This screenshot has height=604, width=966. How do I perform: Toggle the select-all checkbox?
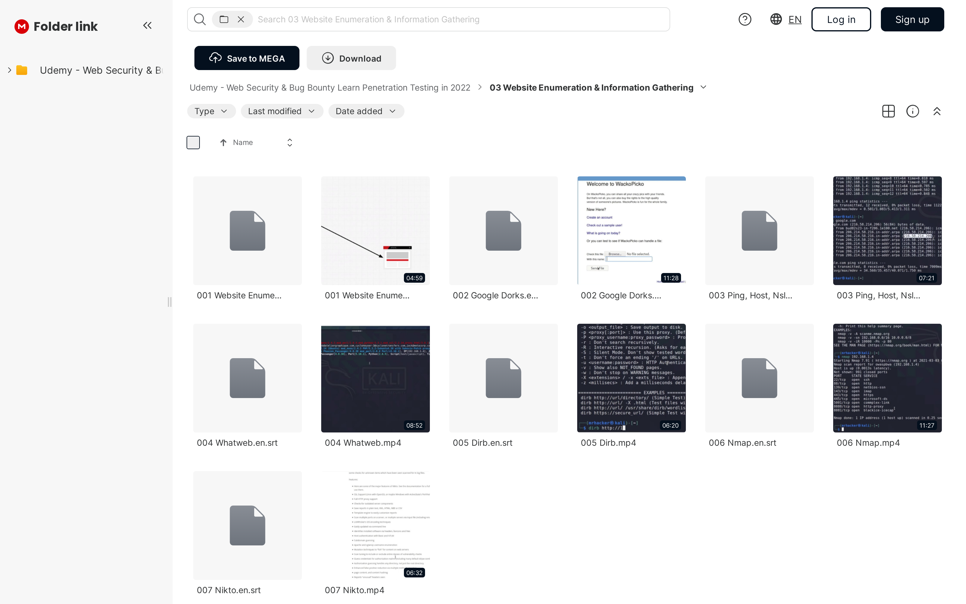coord(193,143)
